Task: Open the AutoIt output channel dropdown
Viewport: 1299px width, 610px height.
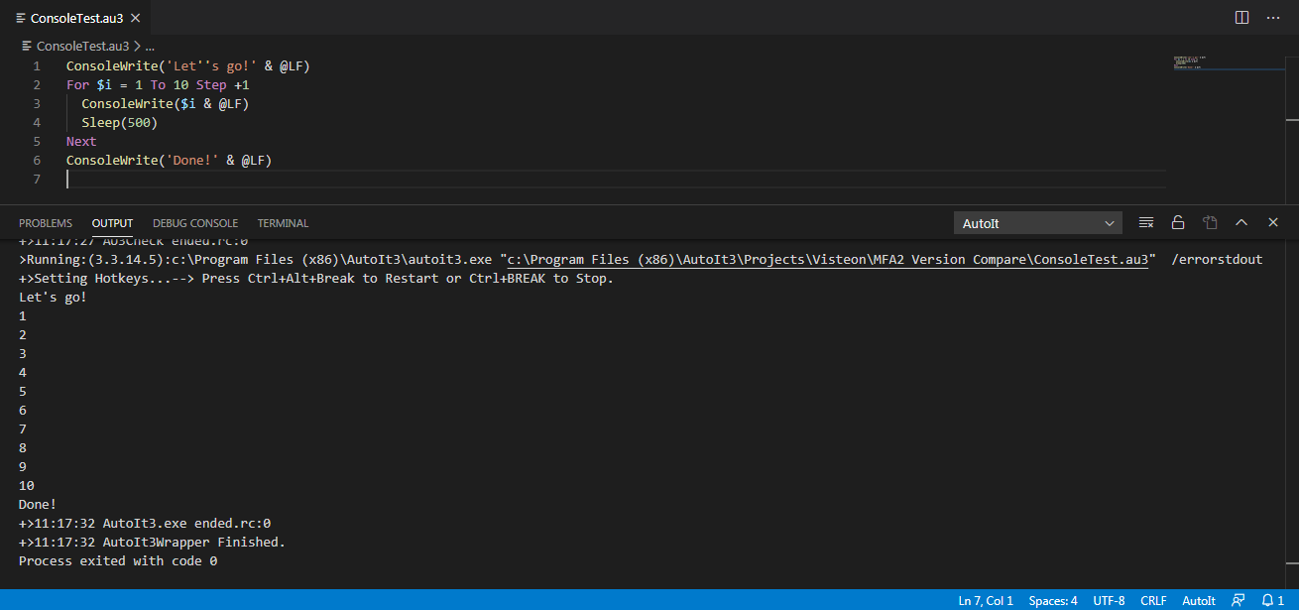Action: [1037, 223]
